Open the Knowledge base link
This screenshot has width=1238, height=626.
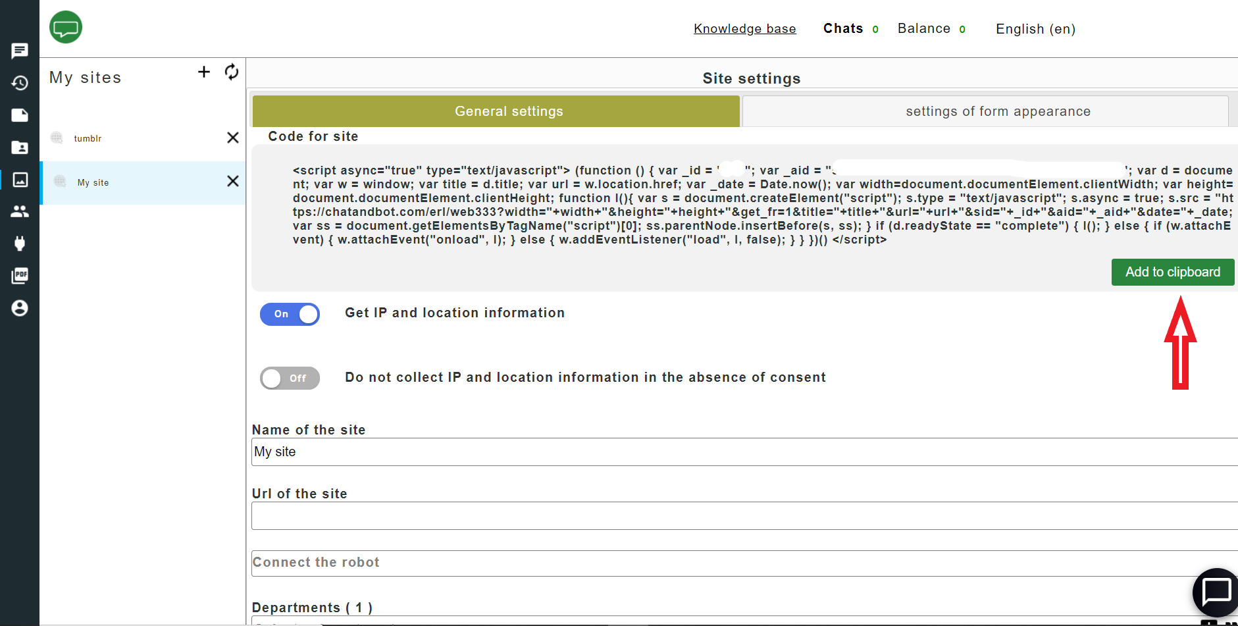(x=744, y=29)
